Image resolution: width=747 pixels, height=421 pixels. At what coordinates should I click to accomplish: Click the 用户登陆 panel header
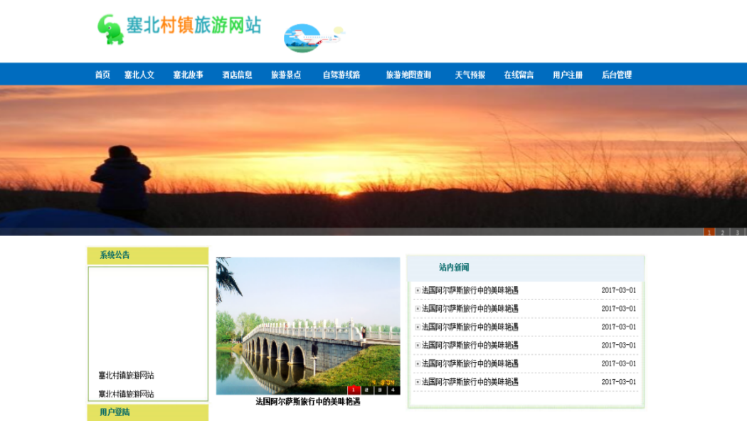pyautogui.click(x=148, y=412)
